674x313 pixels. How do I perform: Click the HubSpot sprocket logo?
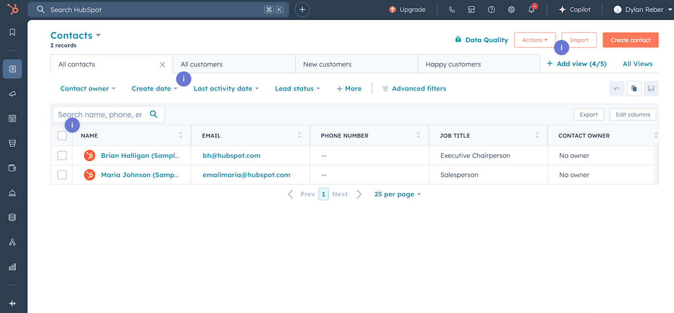click(13, 9)
